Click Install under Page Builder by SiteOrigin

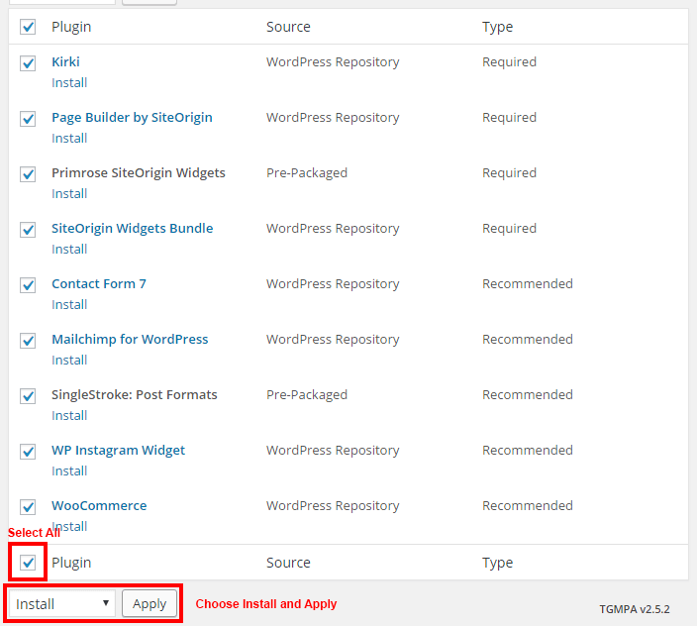pos(69,139)
